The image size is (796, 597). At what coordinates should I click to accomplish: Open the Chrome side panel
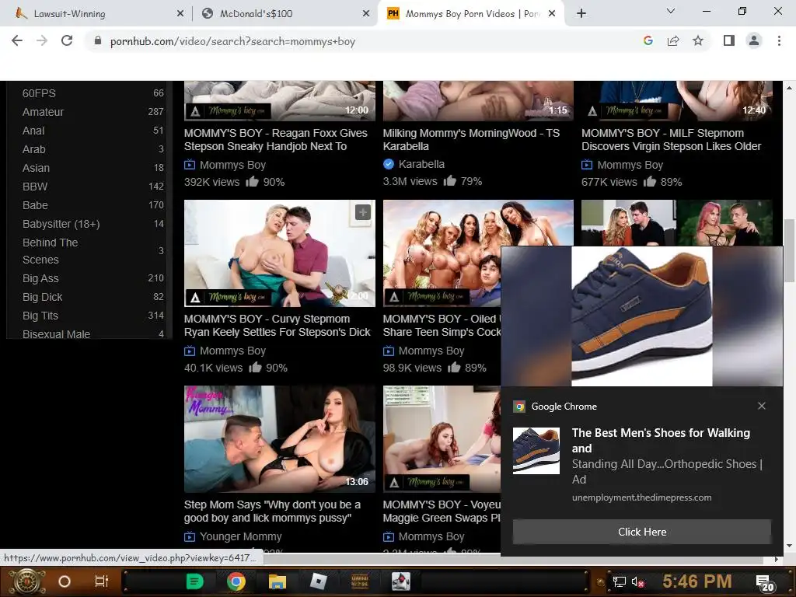[729, 41]
